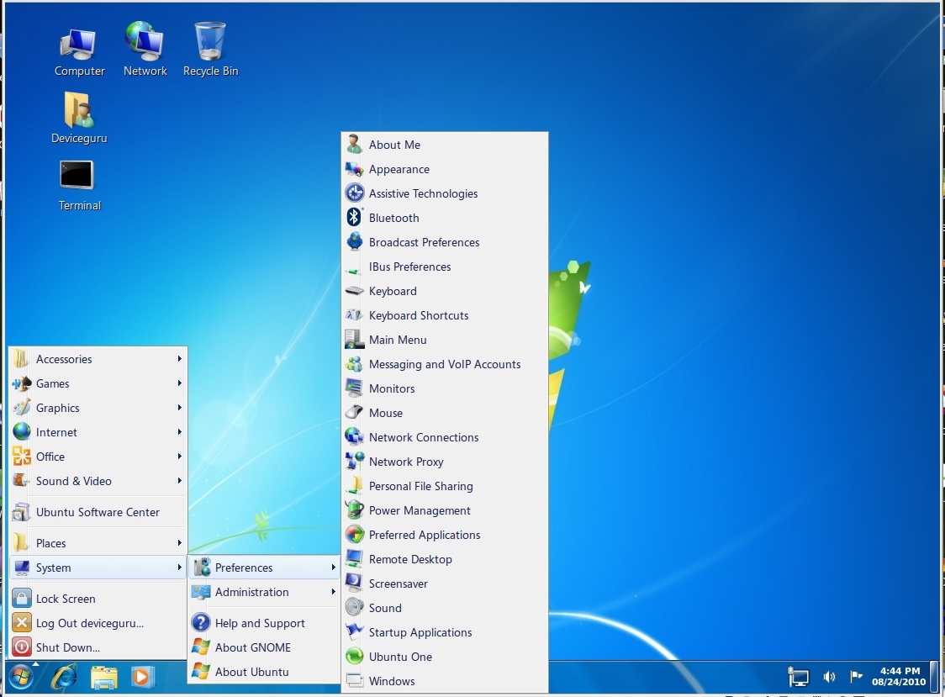Click the Appearance icon in Preferences list

click(355, 169)
